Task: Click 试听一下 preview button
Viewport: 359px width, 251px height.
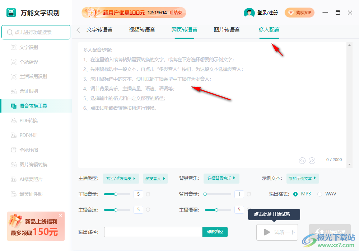Action: (277, 232)
